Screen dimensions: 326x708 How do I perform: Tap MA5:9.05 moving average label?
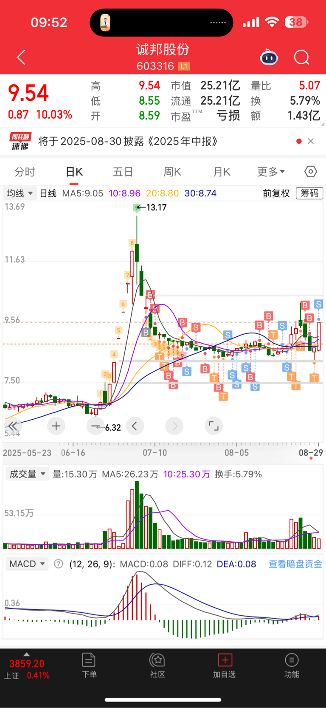coord(82,193)
